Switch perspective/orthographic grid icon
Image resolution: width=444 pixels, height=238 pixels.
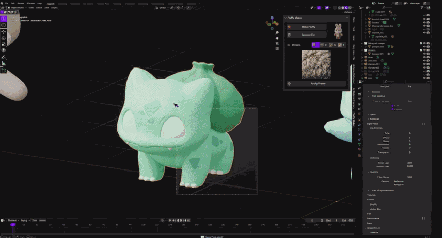[277, 48]
